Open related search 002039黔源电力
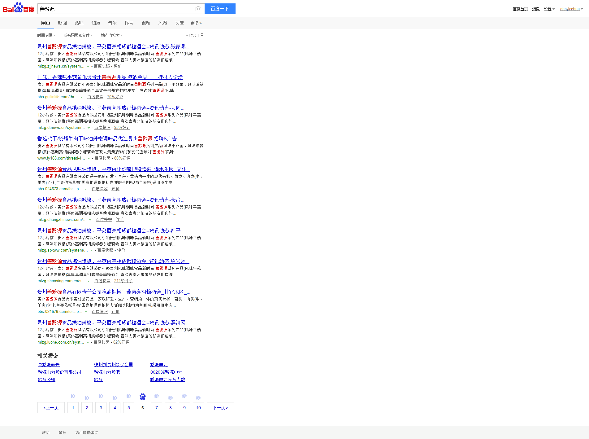 (x=166, y=372)
